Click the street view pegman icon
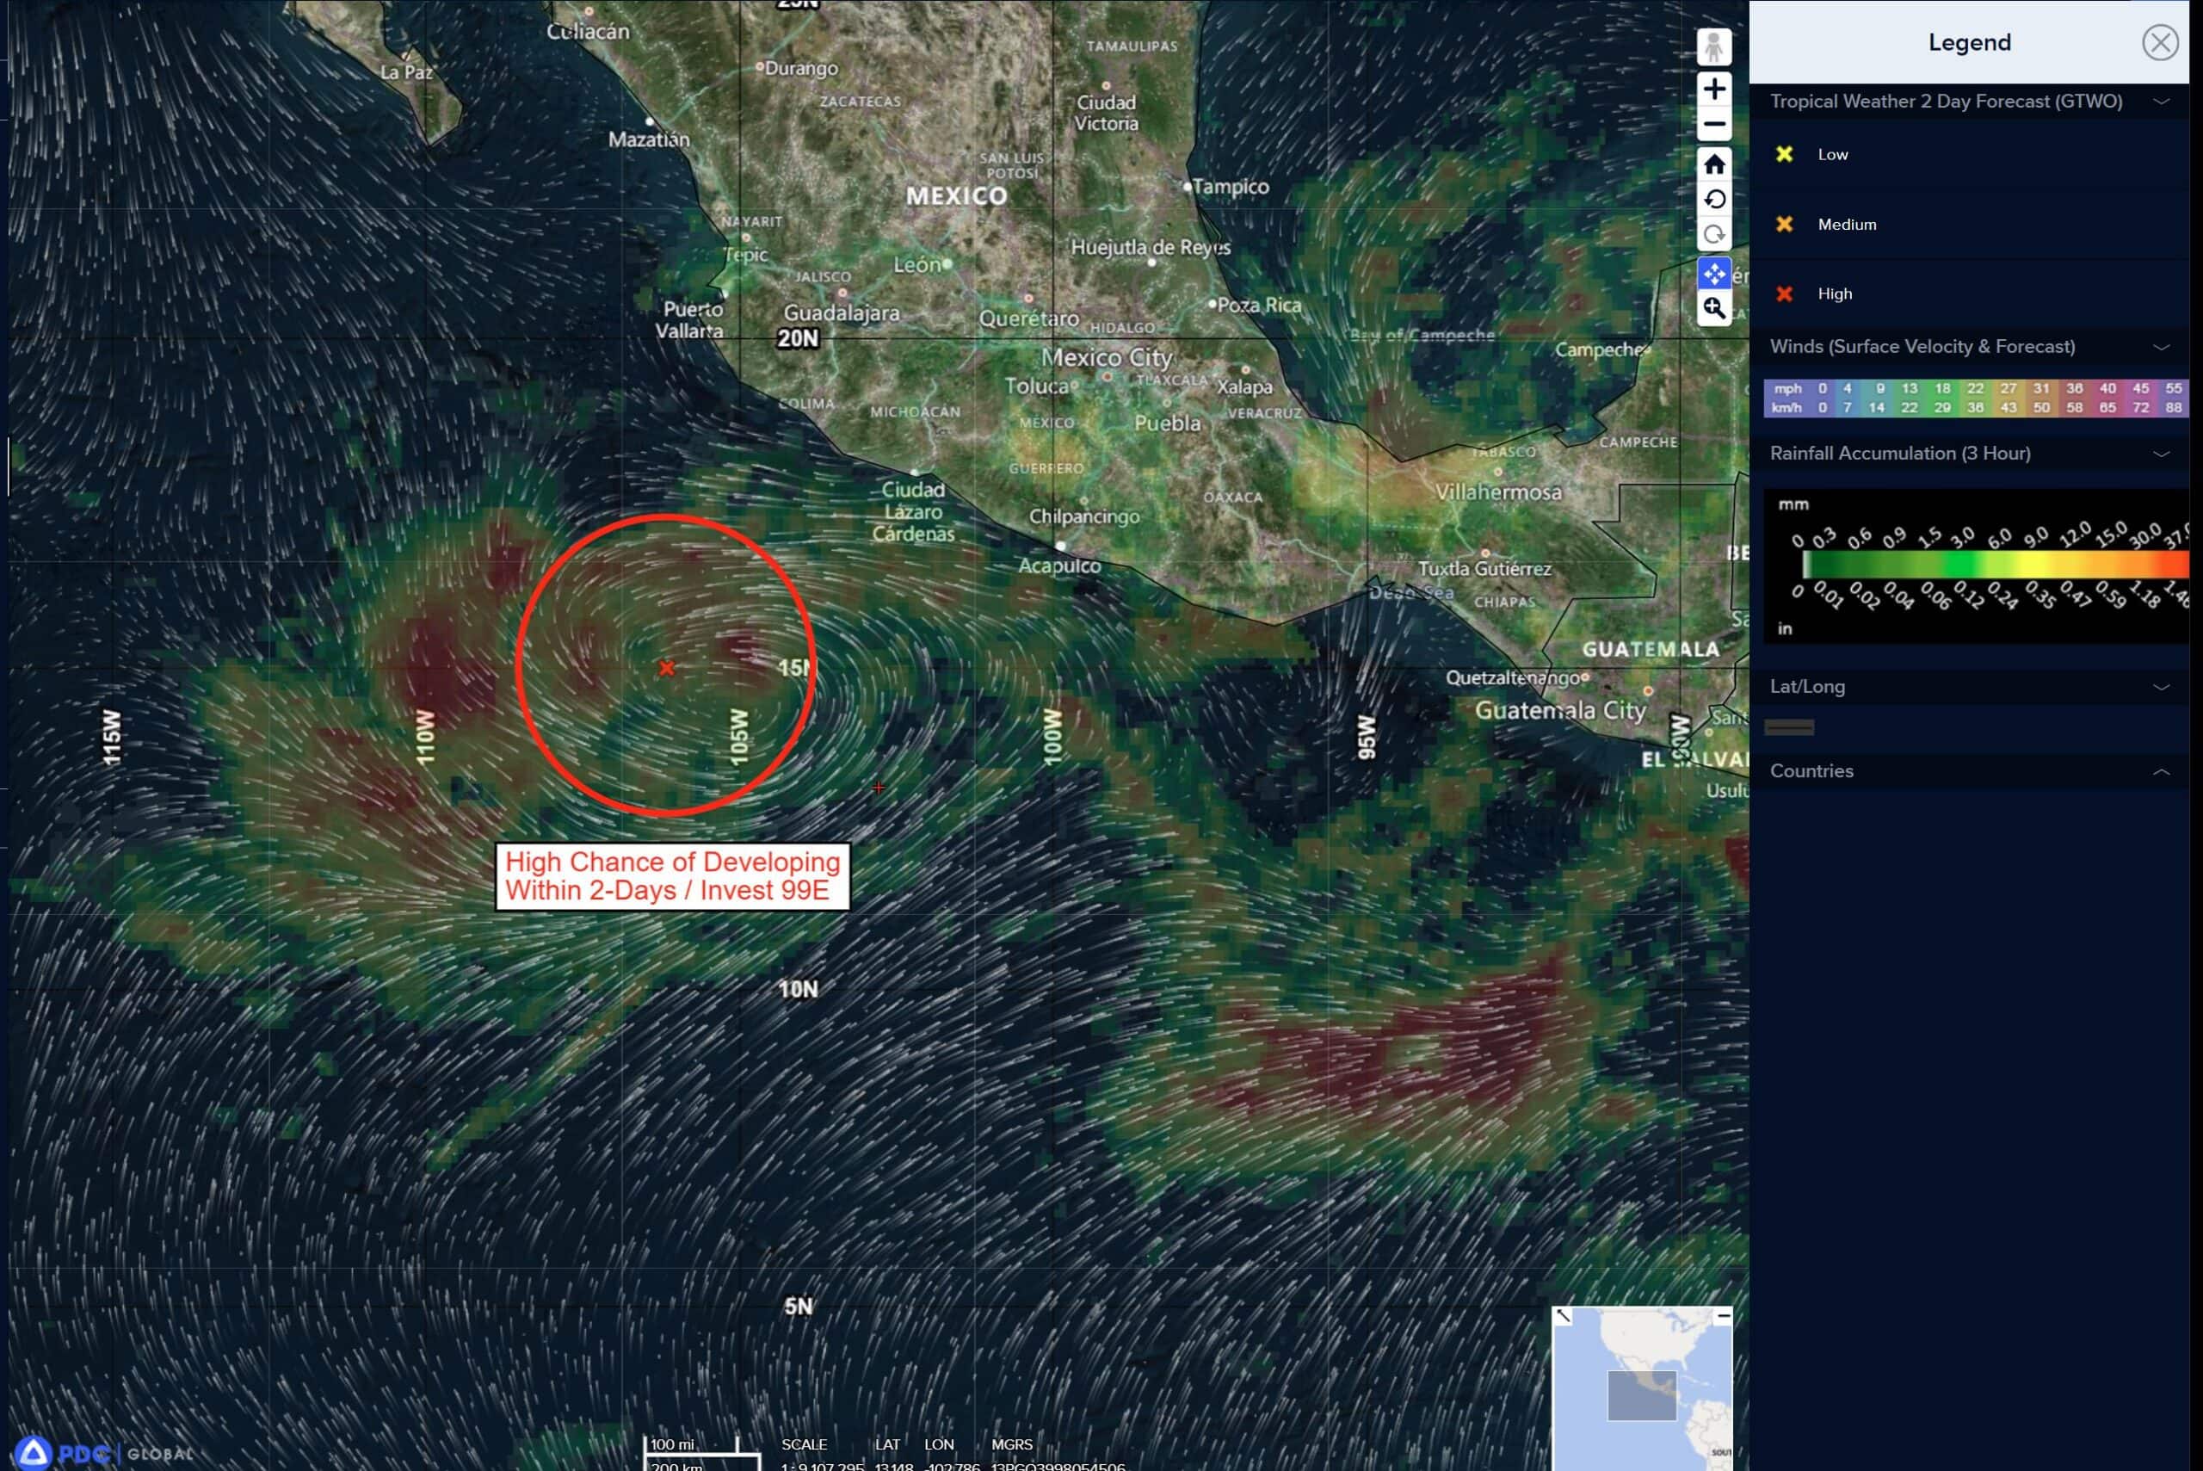The height and width of the screenshot is (1471, 2203). (1713, 46)
